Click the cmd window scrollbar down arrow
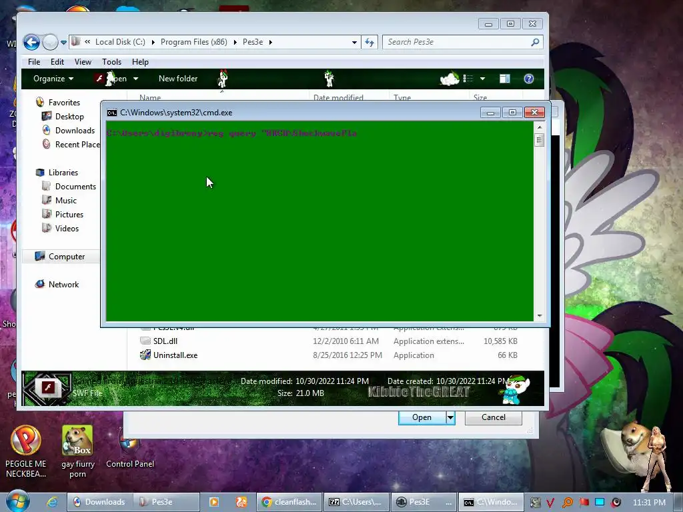Viewport: 683px width, 512px height. [540, 315]
